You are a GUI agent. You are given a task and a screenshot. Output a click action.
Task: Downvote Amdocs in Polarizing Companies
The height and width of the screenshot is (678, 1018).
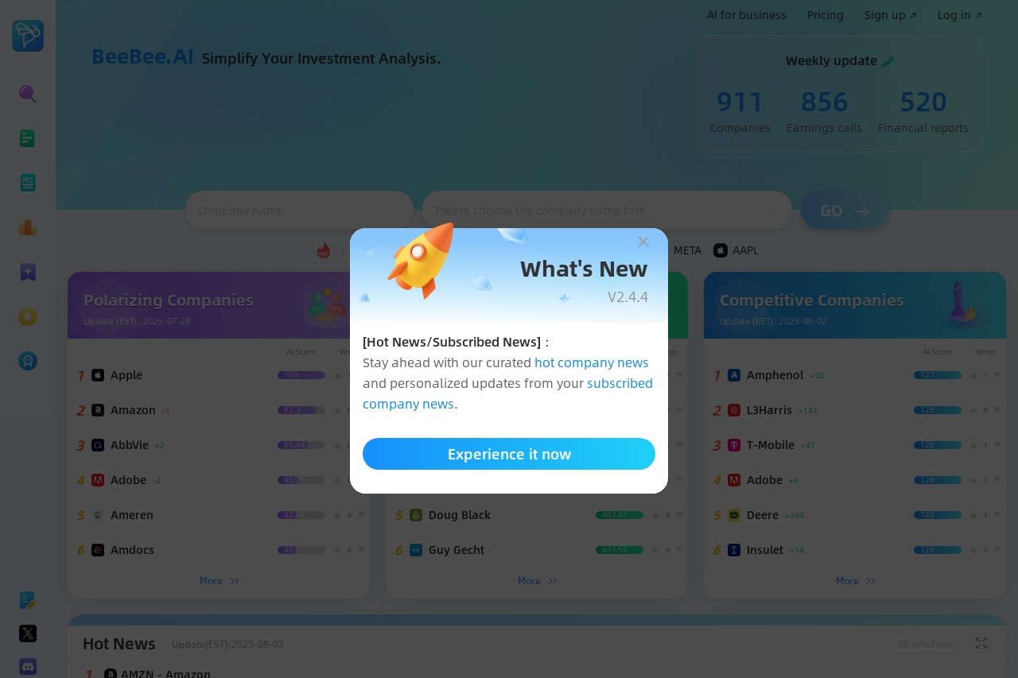[x=361, y=550]
